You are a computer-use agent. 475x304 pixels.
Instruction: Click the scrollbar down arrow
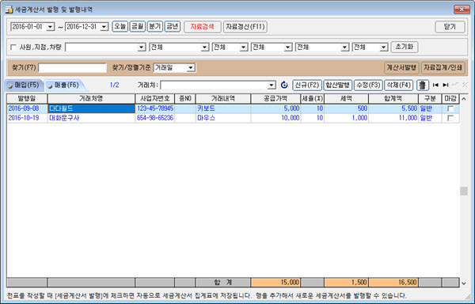(464, 283)
